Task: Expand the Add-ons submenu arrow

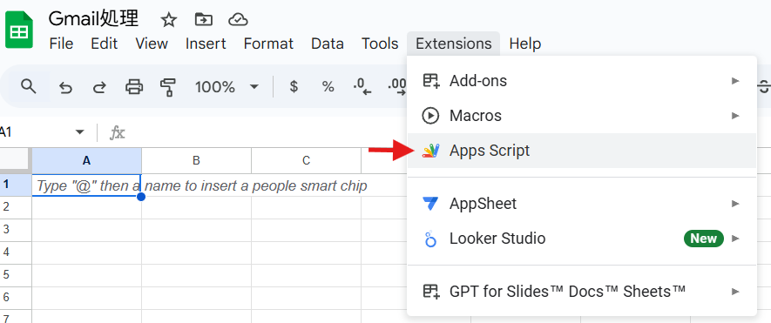Action: [735, 81]
